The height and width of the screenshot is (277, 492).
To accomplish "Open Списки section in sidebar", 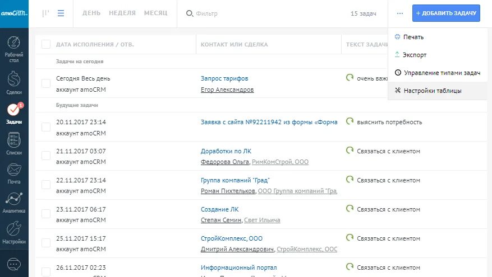I will pos(14,143).
